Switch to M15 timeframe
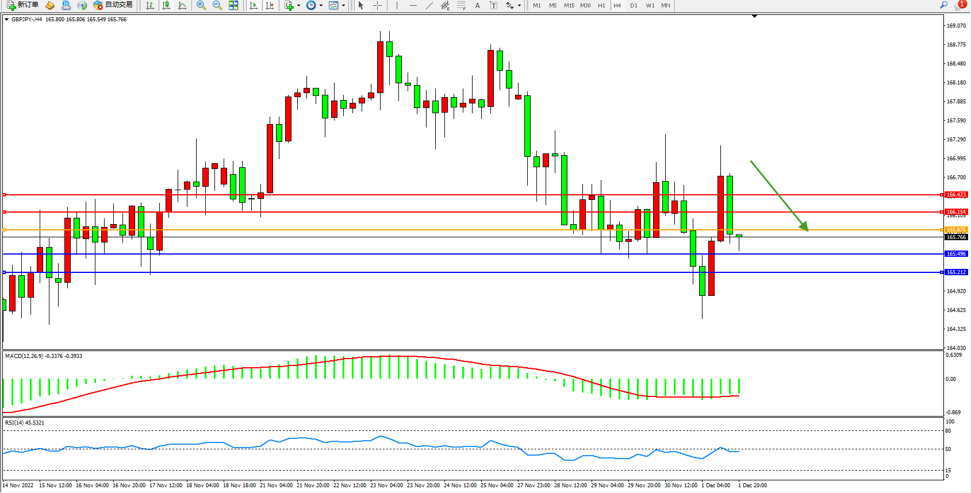The image size is (971, 493). 569,5
